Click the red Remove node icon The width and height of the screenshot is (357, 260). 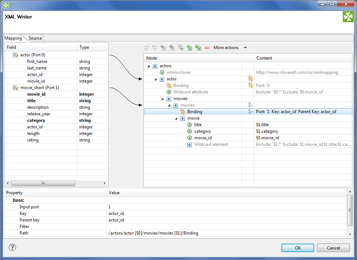(207, 48)
